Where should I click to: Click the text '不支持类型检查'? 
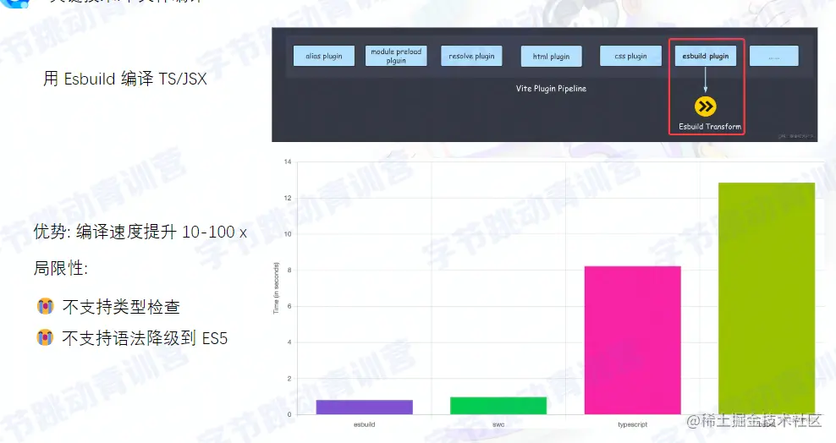coord(121,307)
